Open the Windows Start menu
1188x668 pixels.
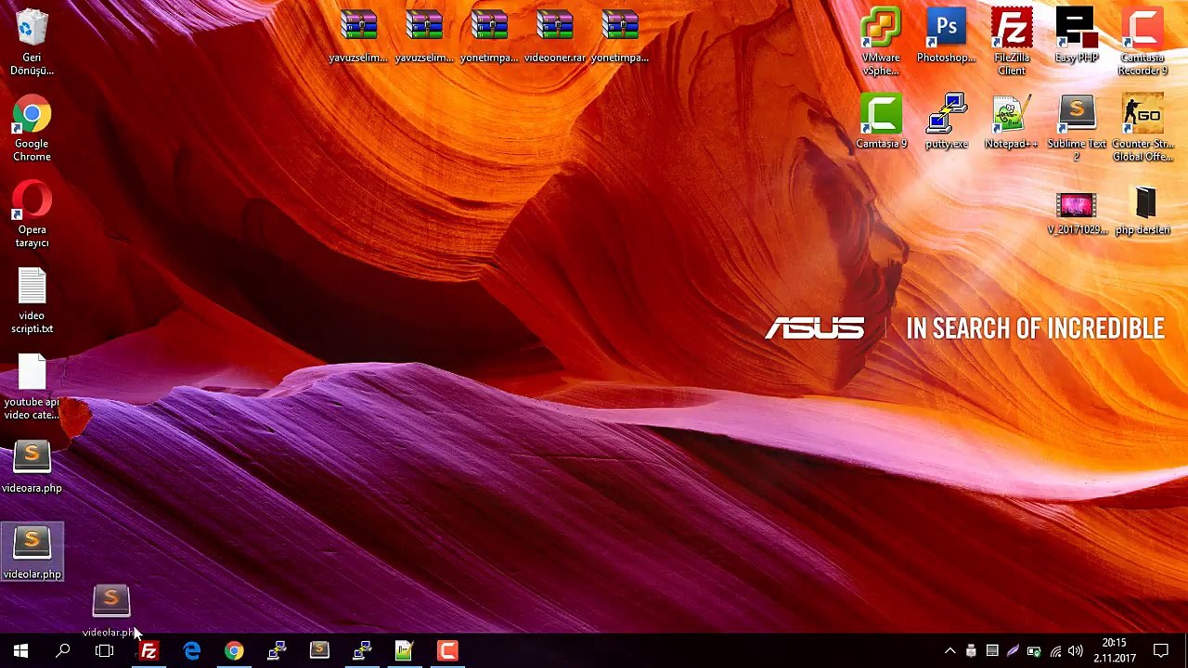tap(20, 651)
